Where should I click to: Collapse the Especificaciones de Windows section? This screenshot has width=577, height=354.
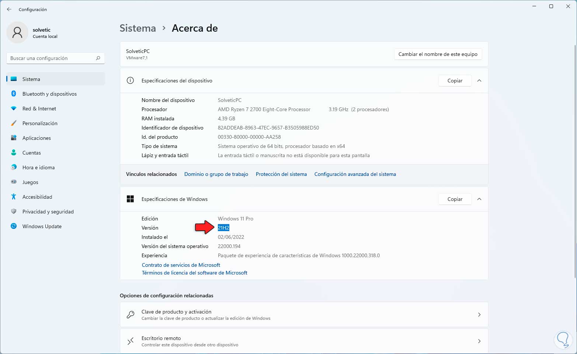[x=479, y=199]
